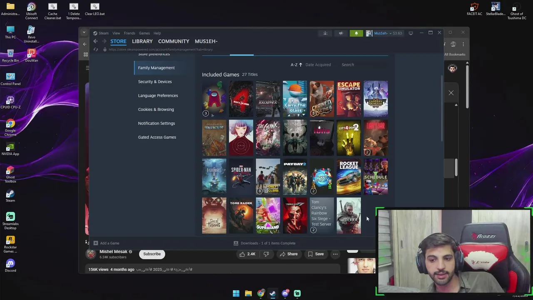Screen dimensions: 533x300
Task: Share the YouTube video
Action: (289, 254)
